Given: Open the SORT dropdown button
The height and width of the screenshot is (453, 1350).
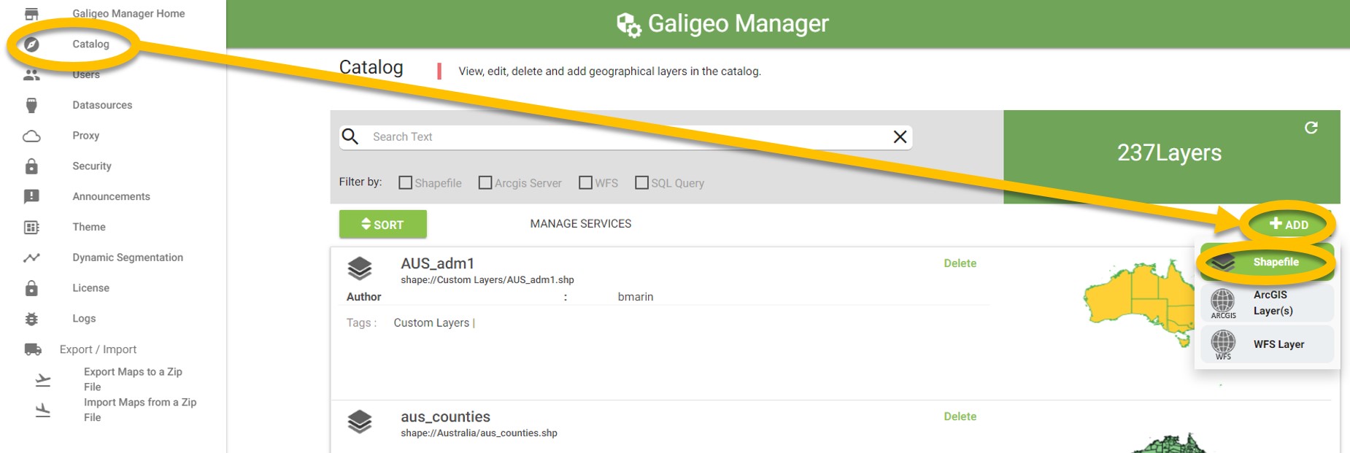Looking at the screenshot, I should point(383,224).
